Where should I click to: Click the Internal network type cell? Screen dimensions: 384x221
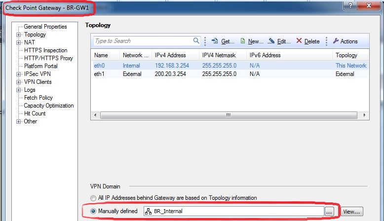click(131, 66)
